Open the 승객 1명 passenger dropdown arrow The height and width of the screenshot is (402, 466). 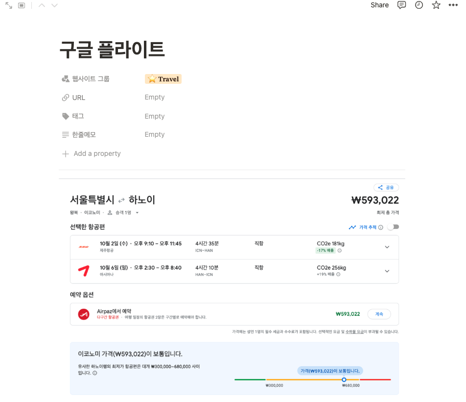tap(137, 213)
